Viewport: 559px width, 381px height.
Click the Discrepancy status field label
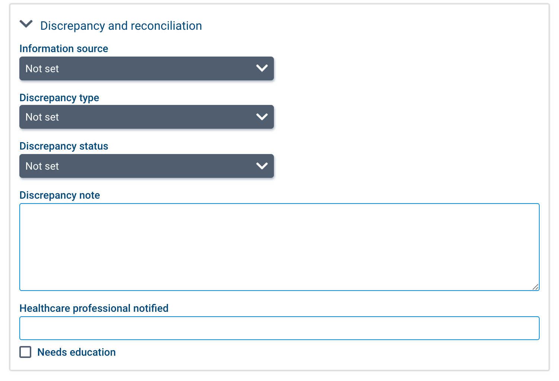(x=64, y=146)
